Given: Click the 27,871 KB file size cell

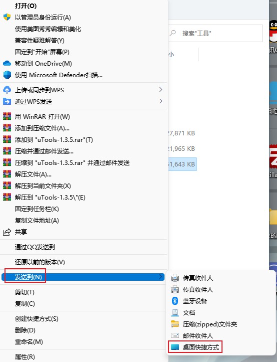Looking at the screenshot, I should click(181, 133).
